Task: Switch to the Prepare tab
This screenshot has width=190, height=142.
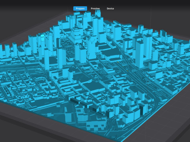Action: pyautogui.click(x=80, y=9)
